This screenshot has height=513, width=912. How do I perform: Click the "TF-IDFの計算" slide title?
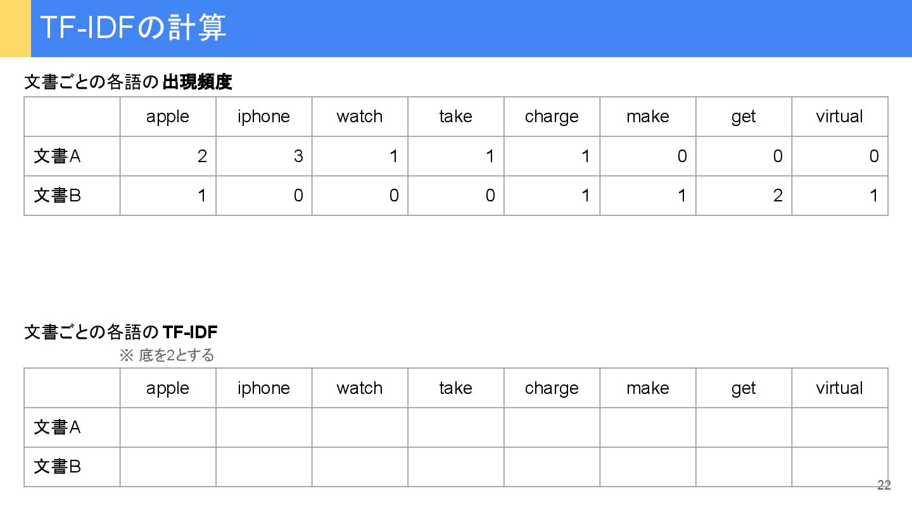(x=133, y=28)
